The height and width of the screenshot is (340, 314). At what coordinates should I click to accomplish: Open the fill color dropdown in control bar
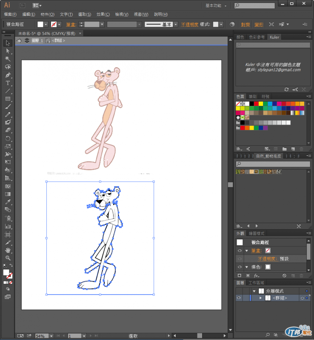coord(46,24)
